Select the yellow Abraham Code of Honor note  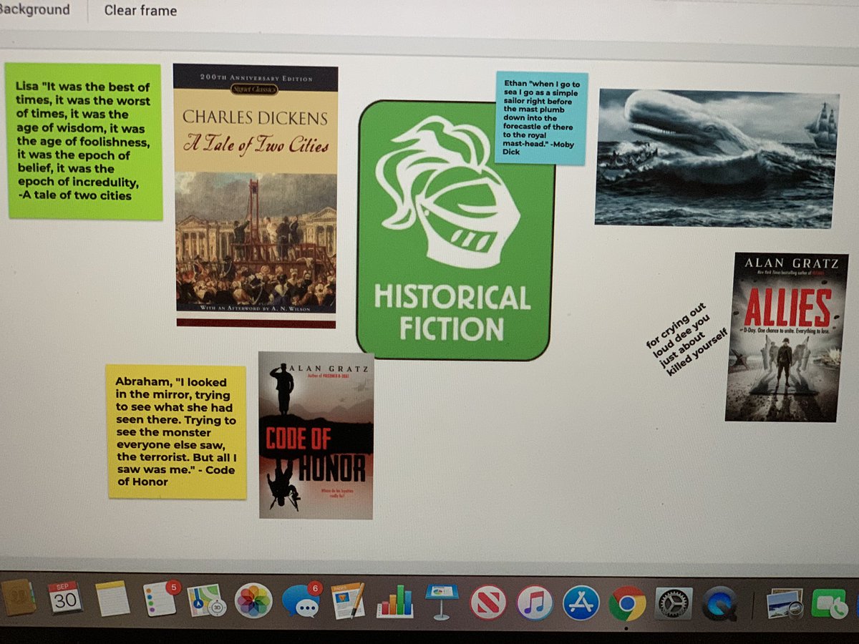coord(176,431)
